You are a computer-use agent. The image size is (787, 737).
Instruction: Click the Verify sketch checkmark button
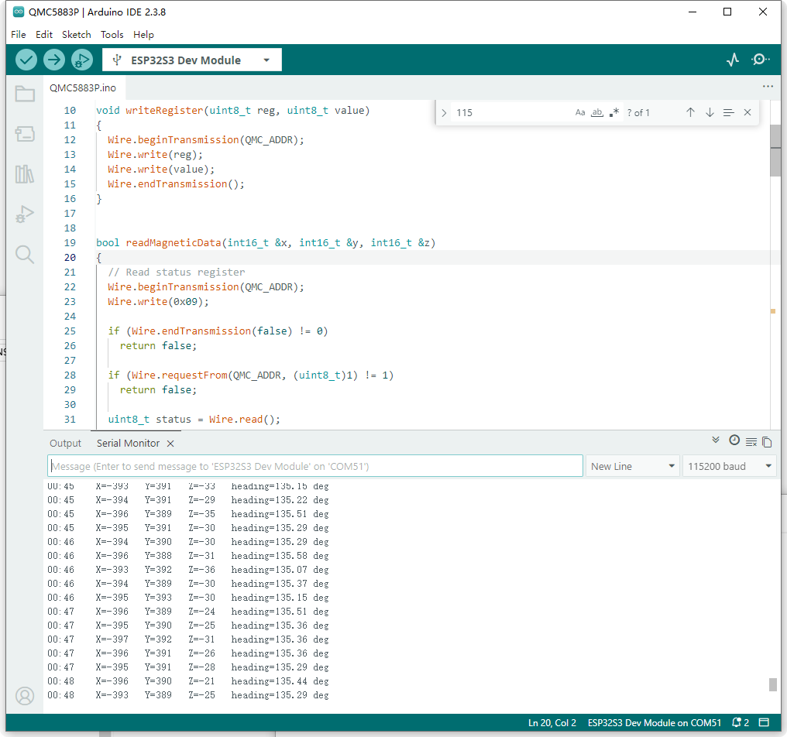click(x=26, y=60)
